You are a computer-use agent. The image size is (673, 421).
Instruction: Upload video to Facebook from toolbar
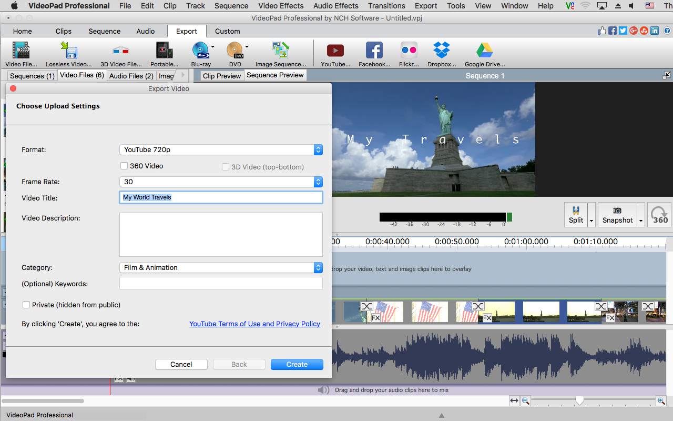click(374, 54)
